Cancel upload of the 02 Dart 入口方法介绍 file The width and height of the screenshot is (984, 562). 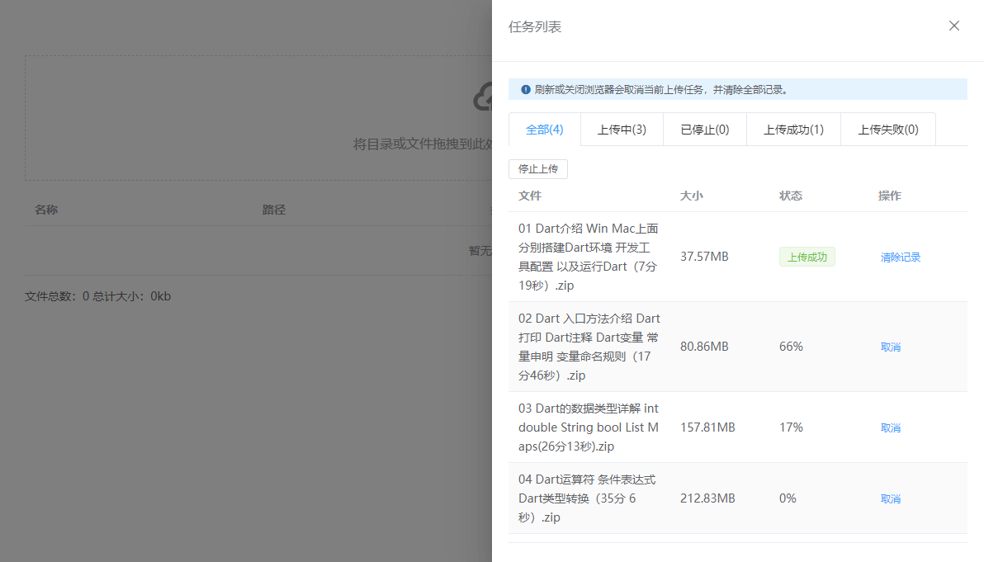(891, 347)
